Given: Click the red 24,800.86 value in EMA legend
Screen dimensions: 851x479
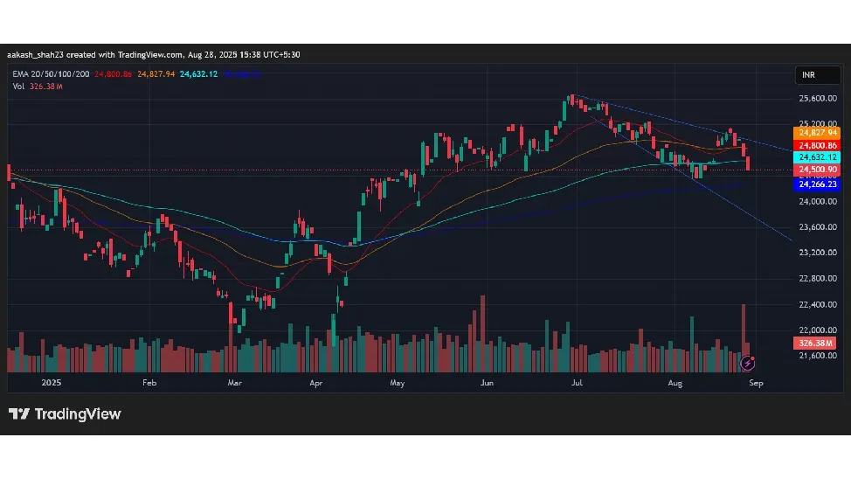Looking at the screenshot, I should coord(113,73).
